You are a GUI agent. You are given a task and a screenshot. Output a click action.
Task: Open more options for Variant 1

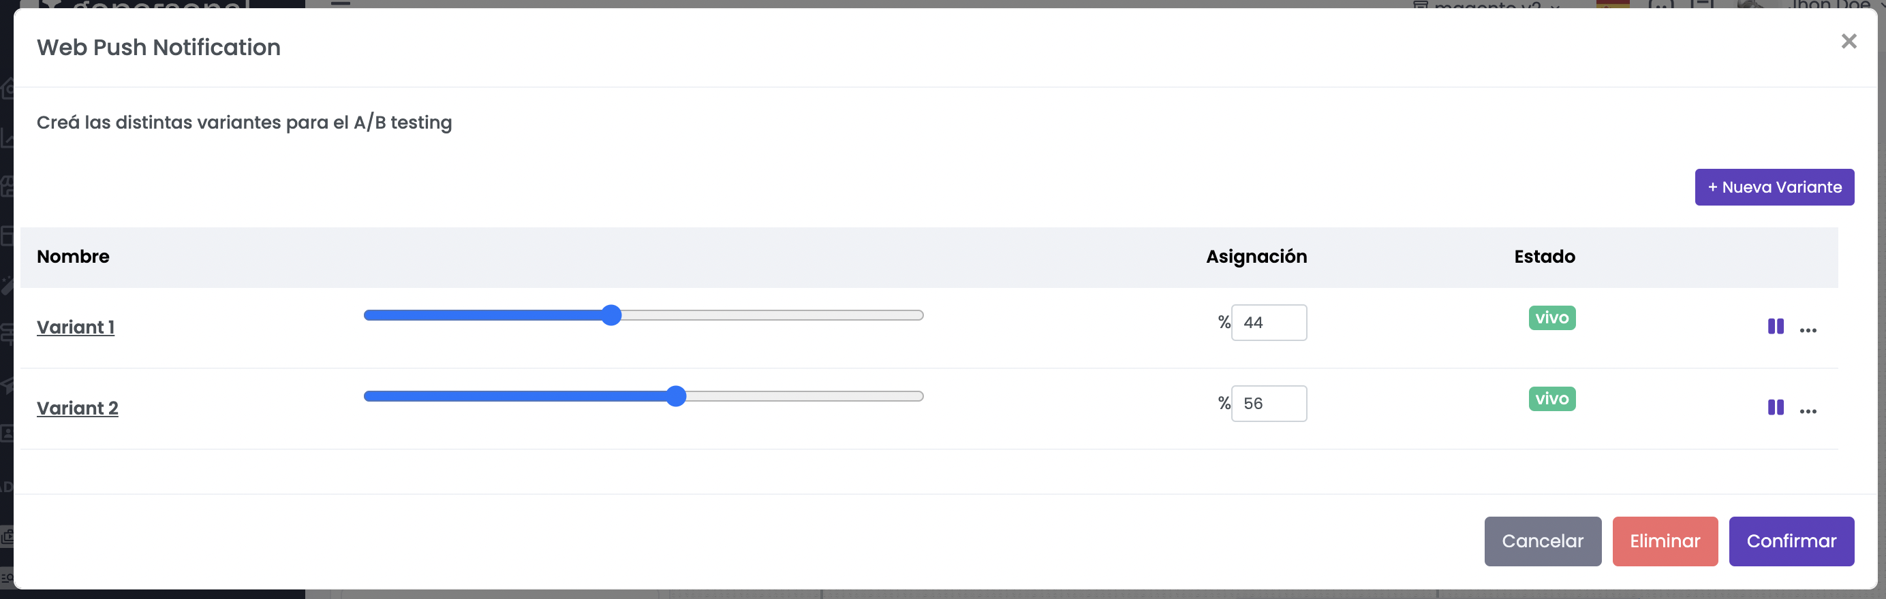click(x=1808, y=330)
